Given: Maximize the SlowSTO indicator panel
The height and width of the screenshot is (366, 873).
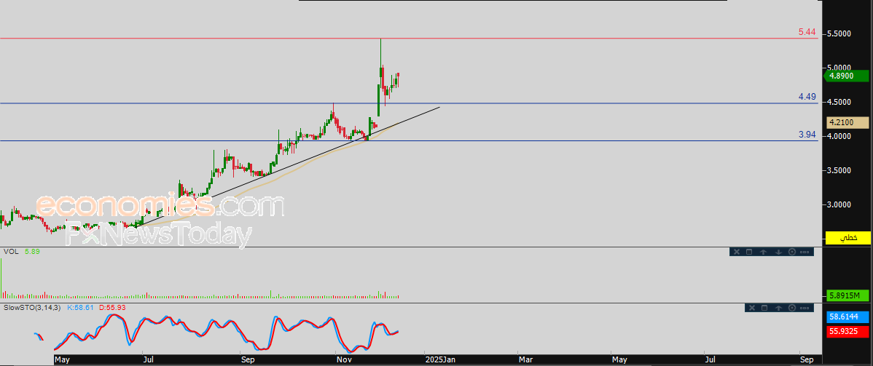Looking at the screenshot, I should 764,308.
